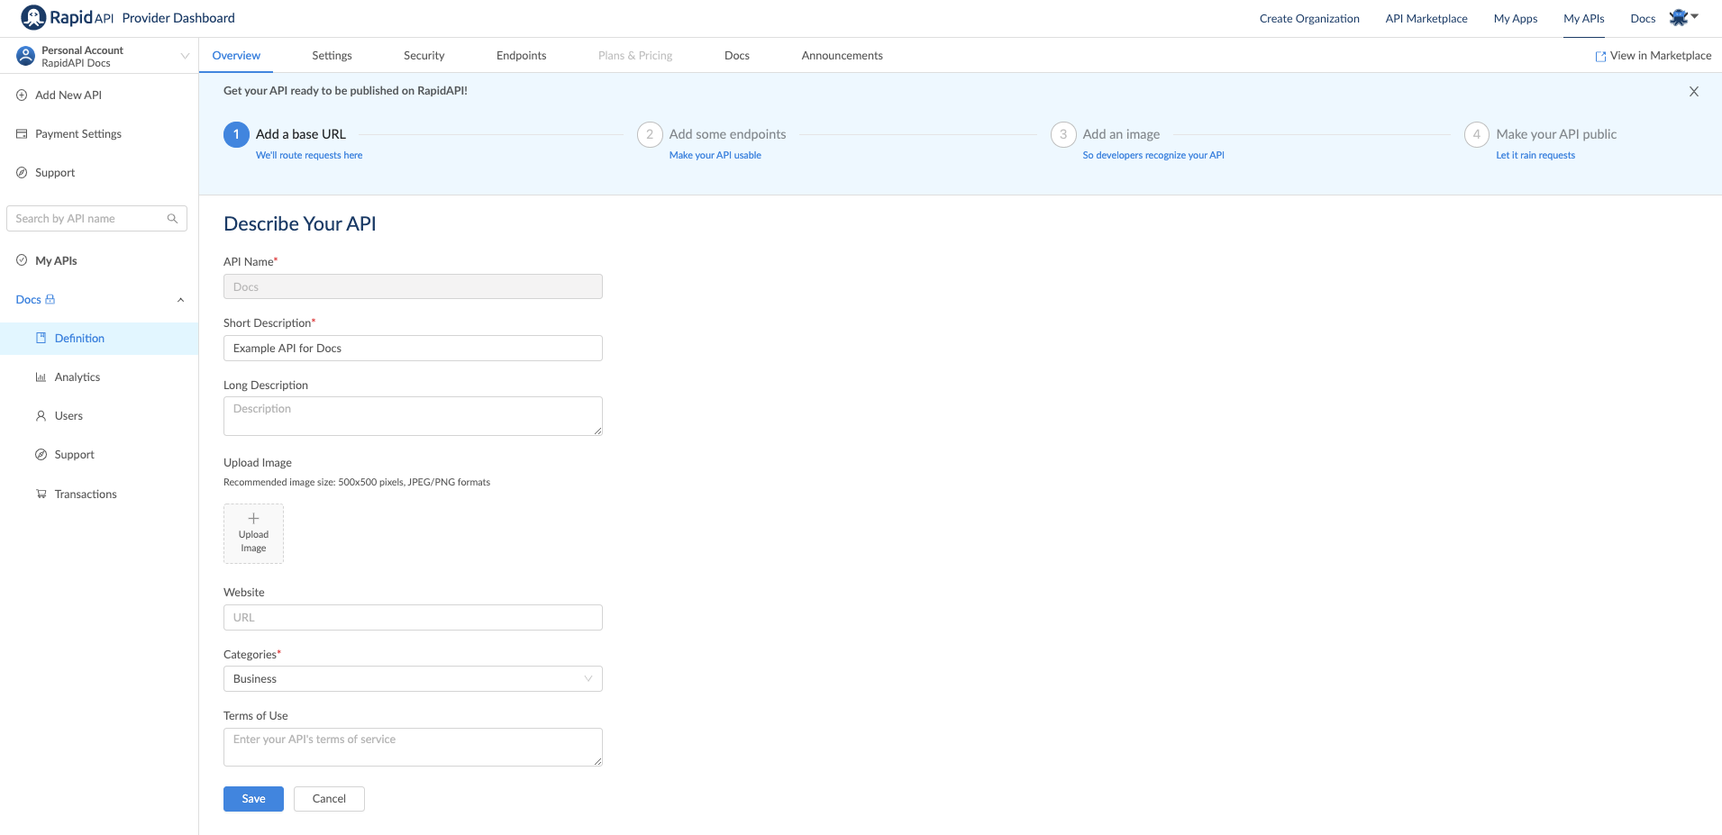The image size is (1722, 835).
Task: Open the Docs tab in API navigation
Action: [x=736, y=55]
